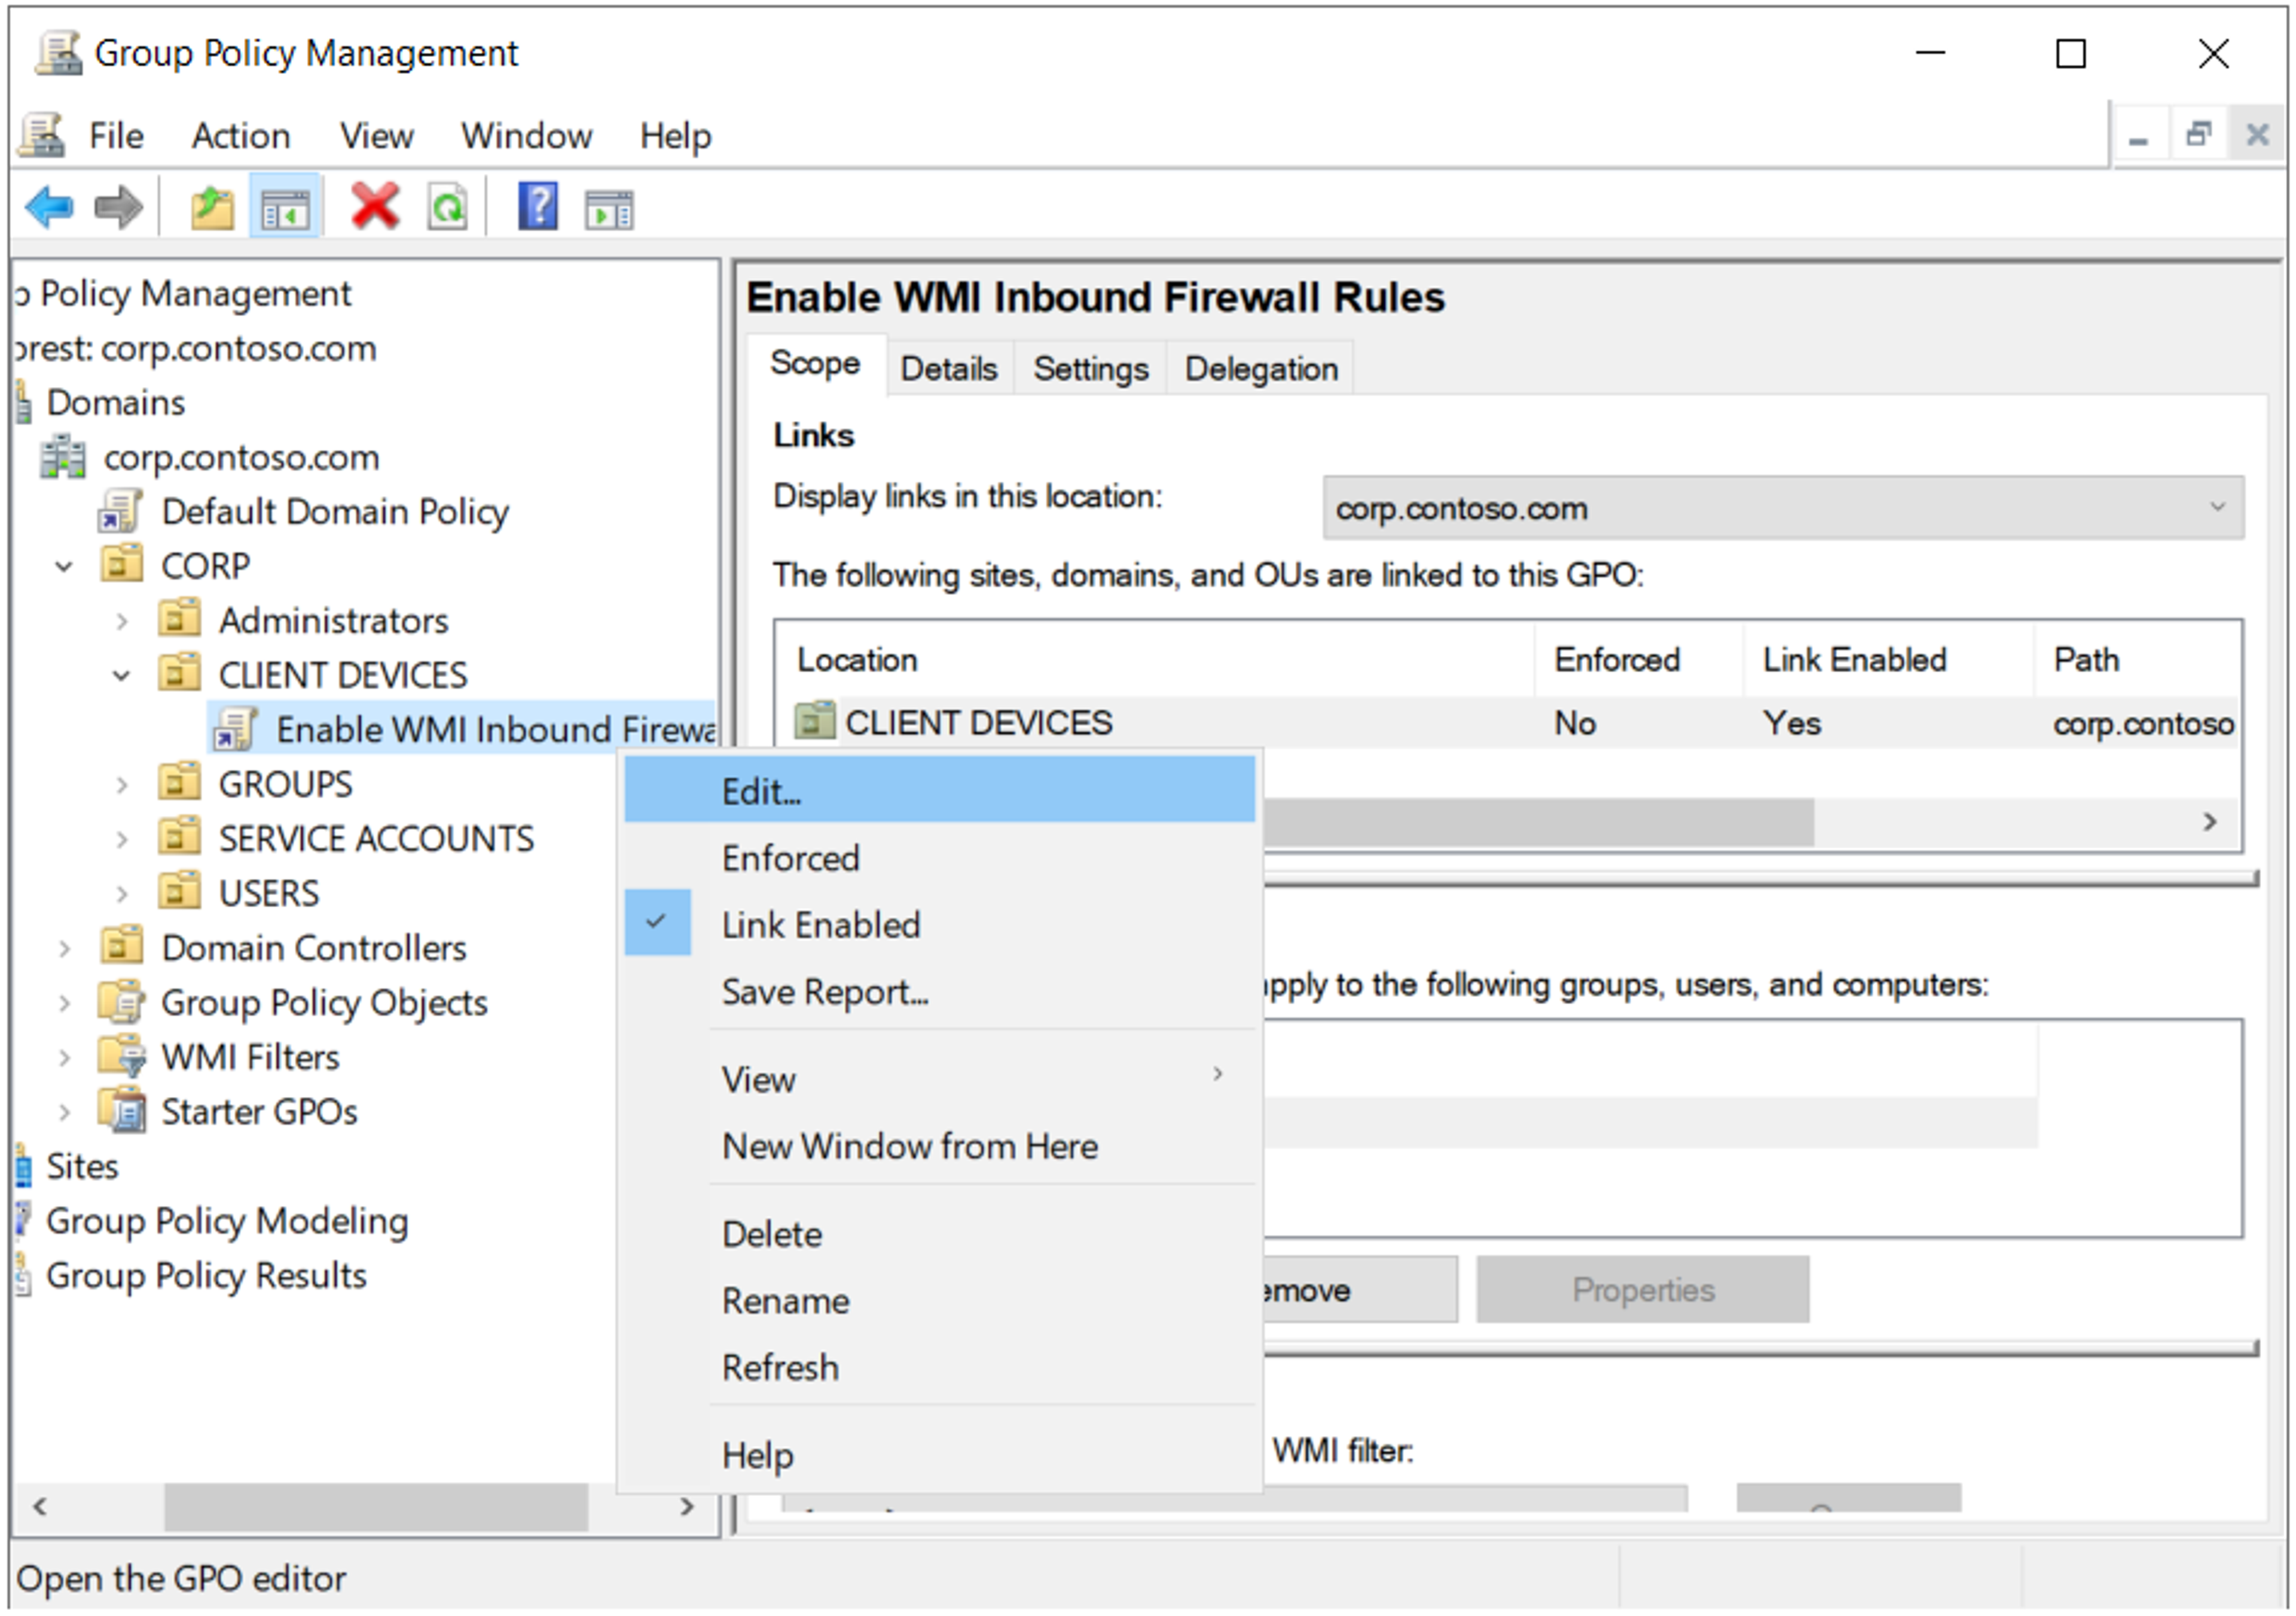Choose Refresh from the context menu
Screen dimensions: 2296x1616
click(940, 1367)
